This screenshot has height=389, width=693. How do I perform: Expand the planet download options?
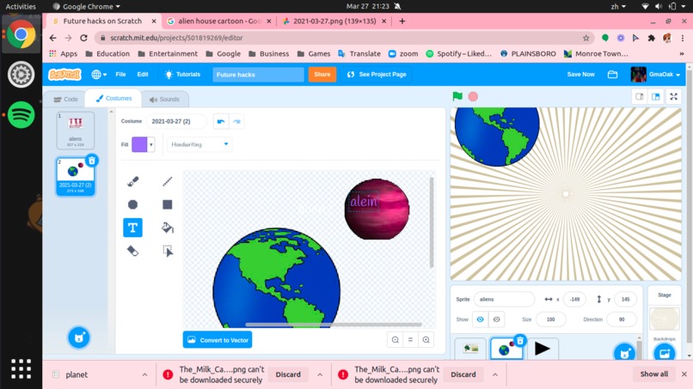pos(145,374)
